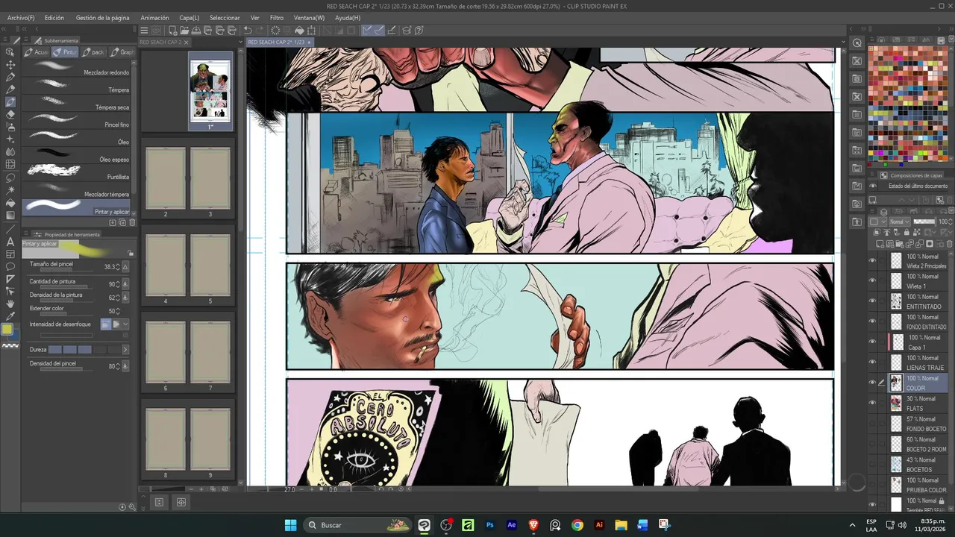
Task: Hide the Capa 1 layer
Action: 872,342
